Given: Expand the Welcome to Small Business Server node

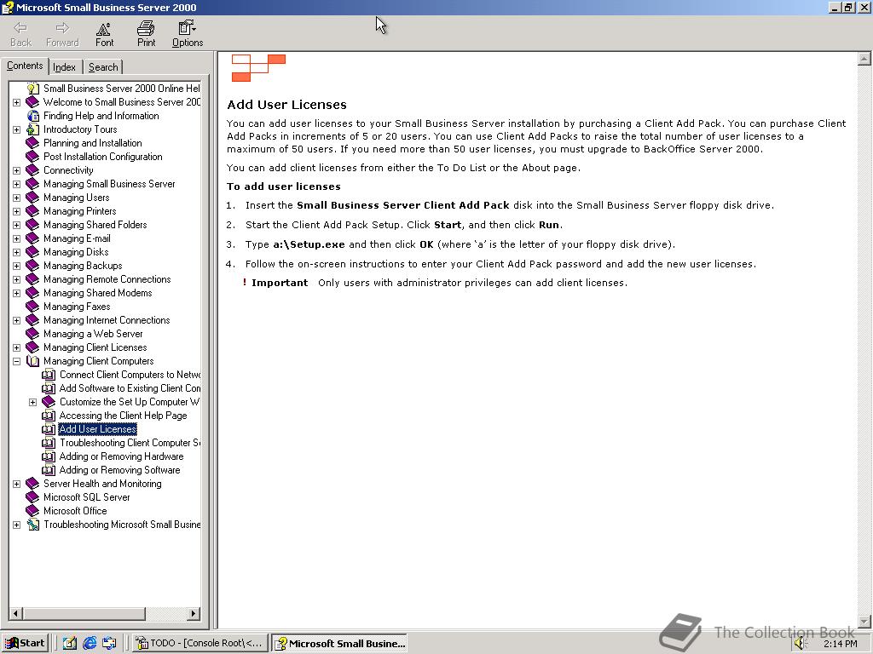Looking at the screenshot, I should 17,102.
